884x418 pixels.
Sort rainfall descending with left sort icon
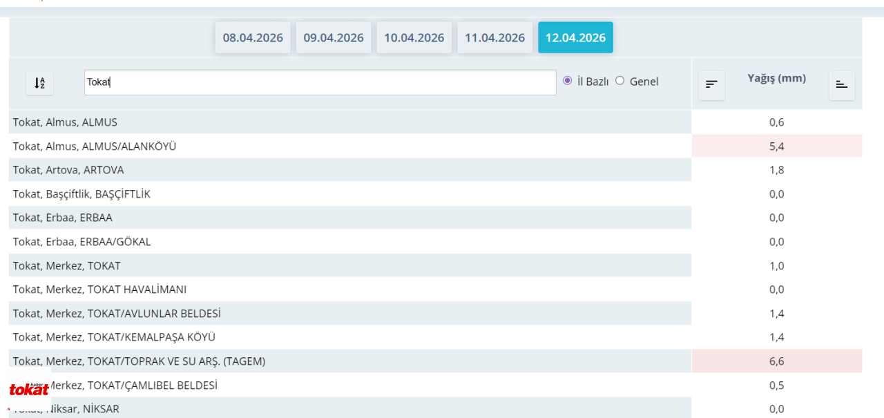711,85
